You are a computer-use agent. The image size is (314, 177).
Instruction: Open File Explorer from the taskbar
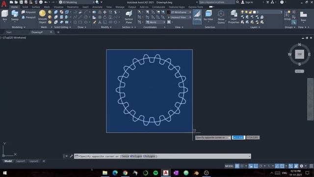coord(105,173)
